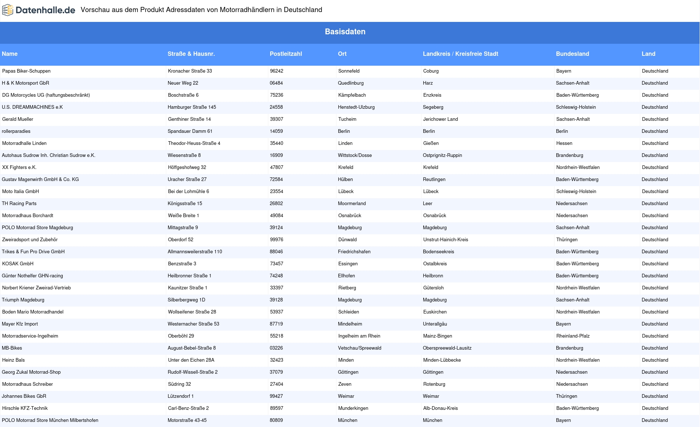Viewport: 700px width, 427px height.
Task: Click street cell Spandauer Damm 61
Action: pos(190,131)
